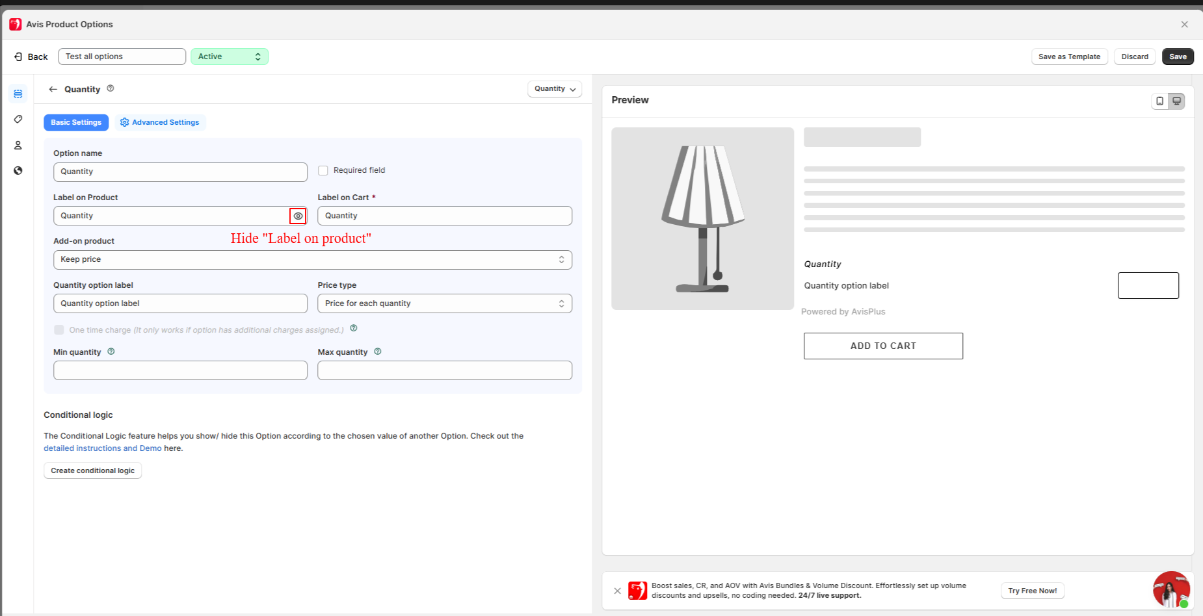The height and width of the screenshot is (616, 1203).
Task: Open the price tag sidebar icon
Action: point(18,120)
